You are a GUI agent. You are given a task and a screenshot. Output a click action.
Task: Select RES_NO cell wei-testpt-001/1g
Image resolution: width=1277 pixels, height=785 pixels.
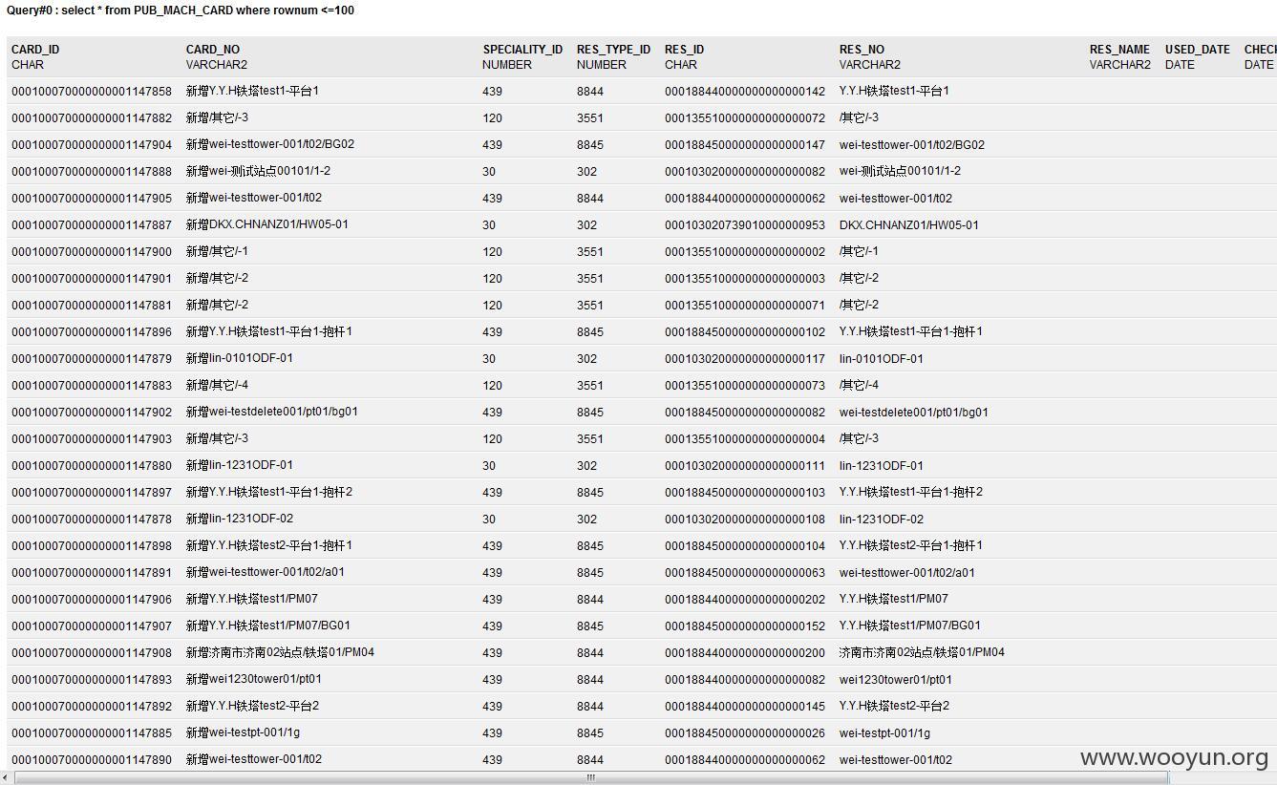coord(884,733)
